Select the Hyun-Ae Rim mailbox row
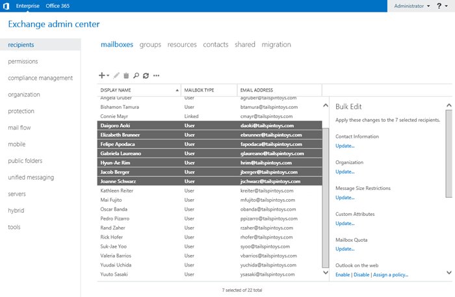Screen dimensions: 455x297 pyautogui.click(x=209, y=163)
